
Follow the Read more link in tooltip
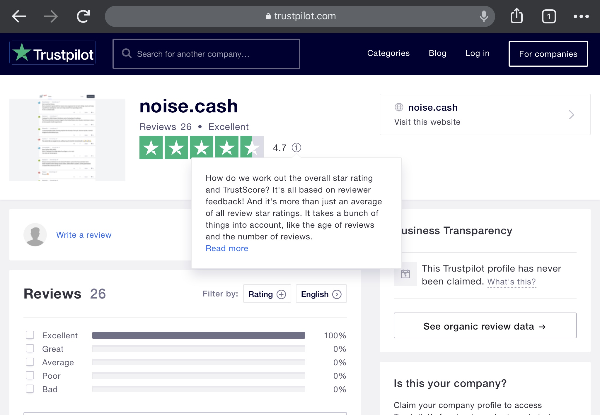click(227, 248)
